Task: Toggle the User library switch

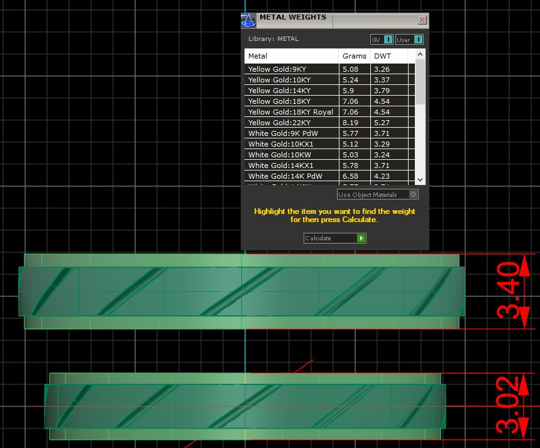Action: (x=409, y=40)
